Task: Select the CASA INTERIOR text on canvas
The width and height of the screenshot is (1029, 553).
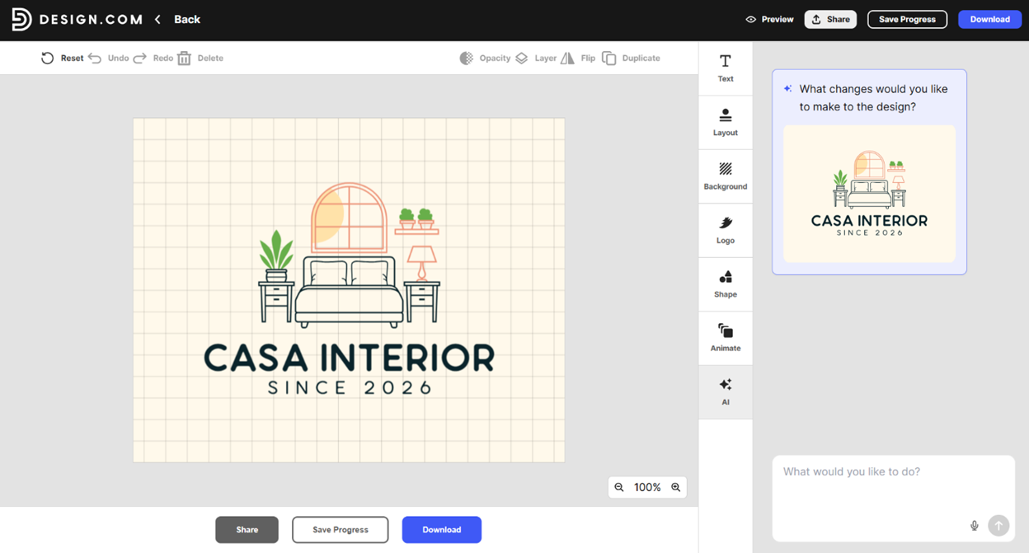Action: (349, 358)
